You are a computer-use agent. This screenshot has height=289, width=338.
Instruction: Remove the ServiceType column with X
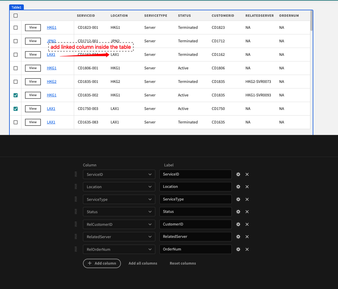[247, 199]
